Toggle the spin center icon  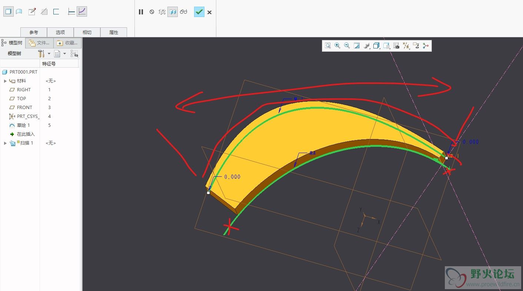[426, 46]
